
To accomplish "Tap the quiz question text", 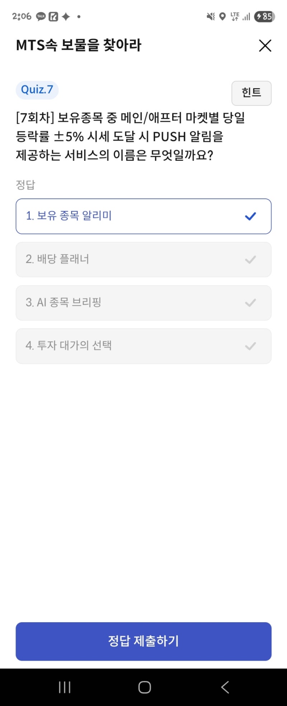I will point(130,136).
